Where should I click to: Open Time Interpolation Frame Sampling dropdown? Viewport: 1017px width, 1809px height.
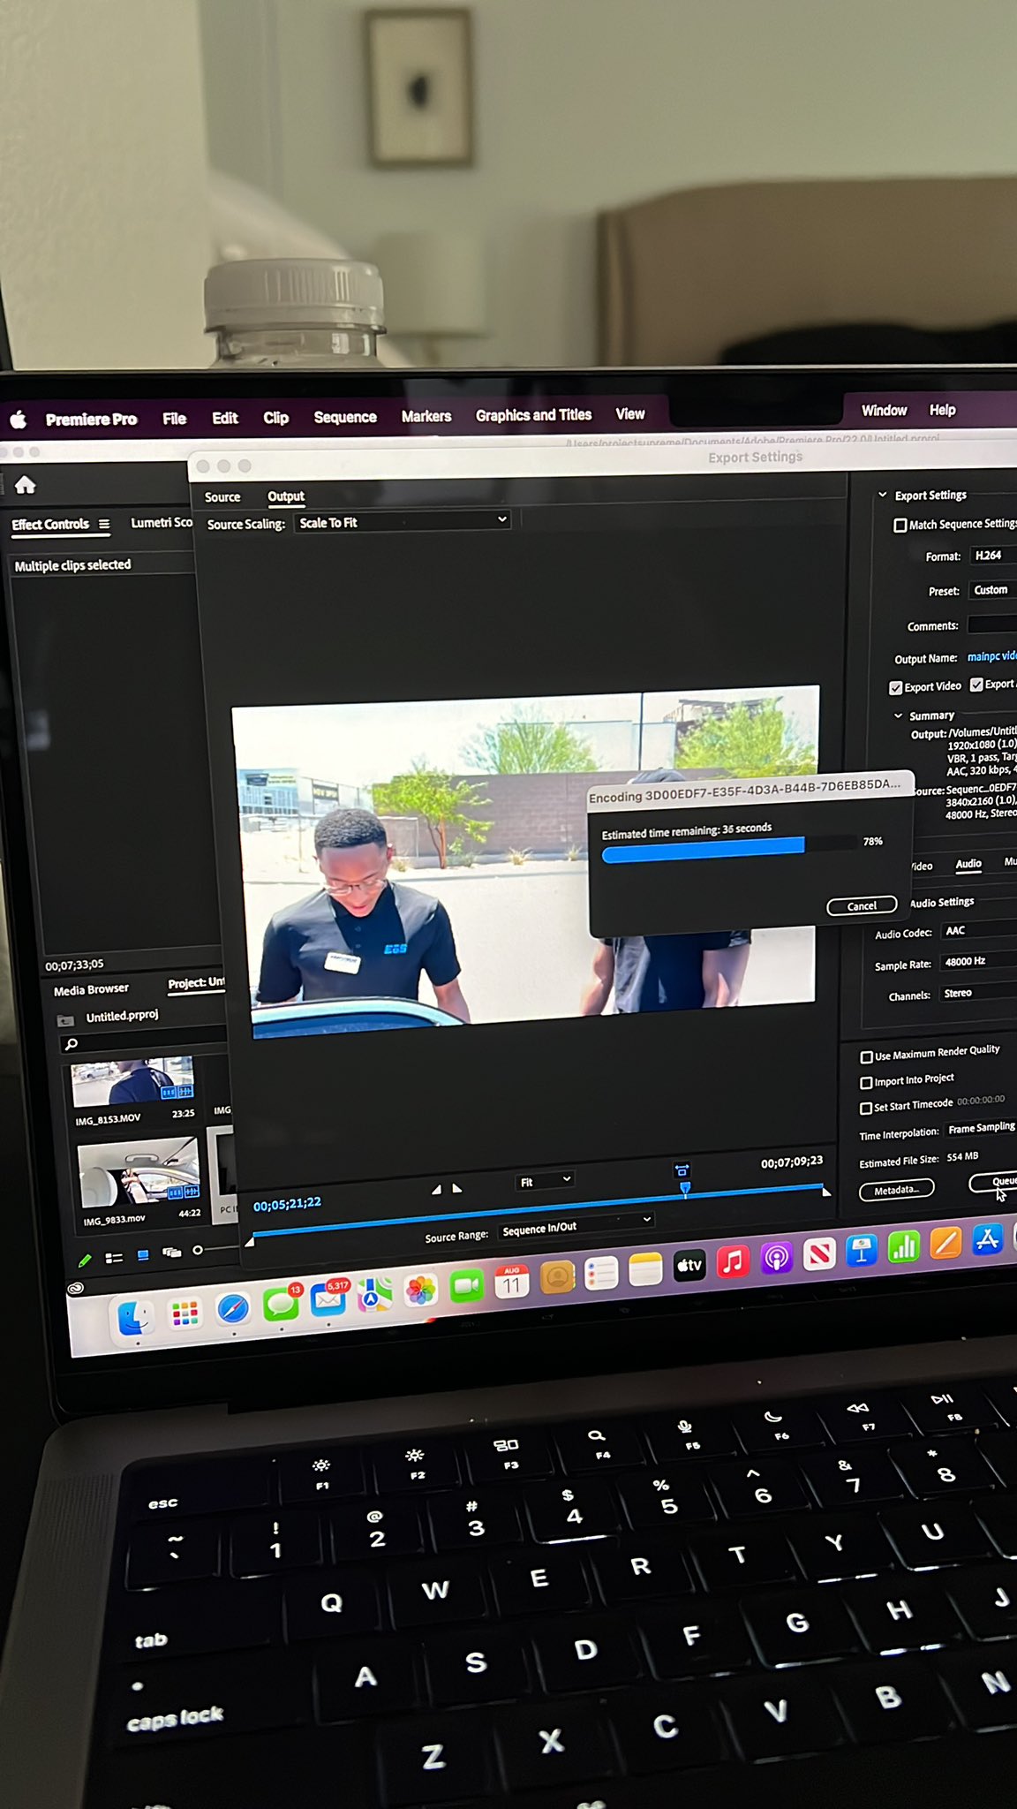click(980, 1128)
